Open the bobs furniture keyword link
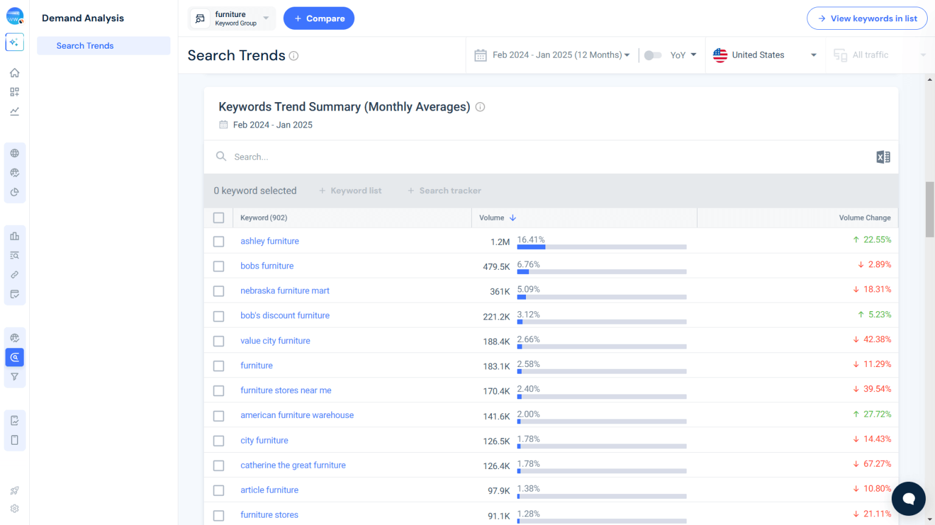This screenshot has height=525, width=935. point(267,266)
